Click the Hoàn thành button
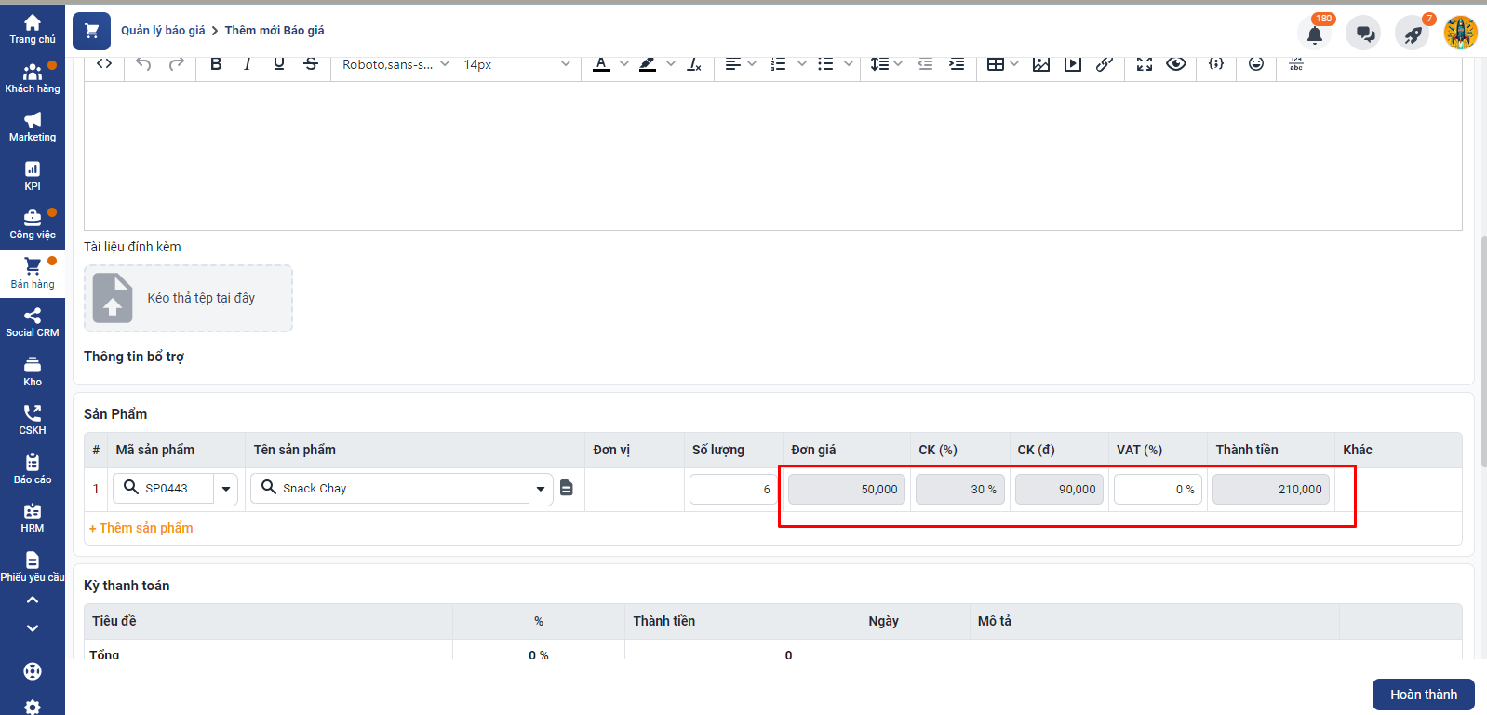 click(x=1423, y=695)
